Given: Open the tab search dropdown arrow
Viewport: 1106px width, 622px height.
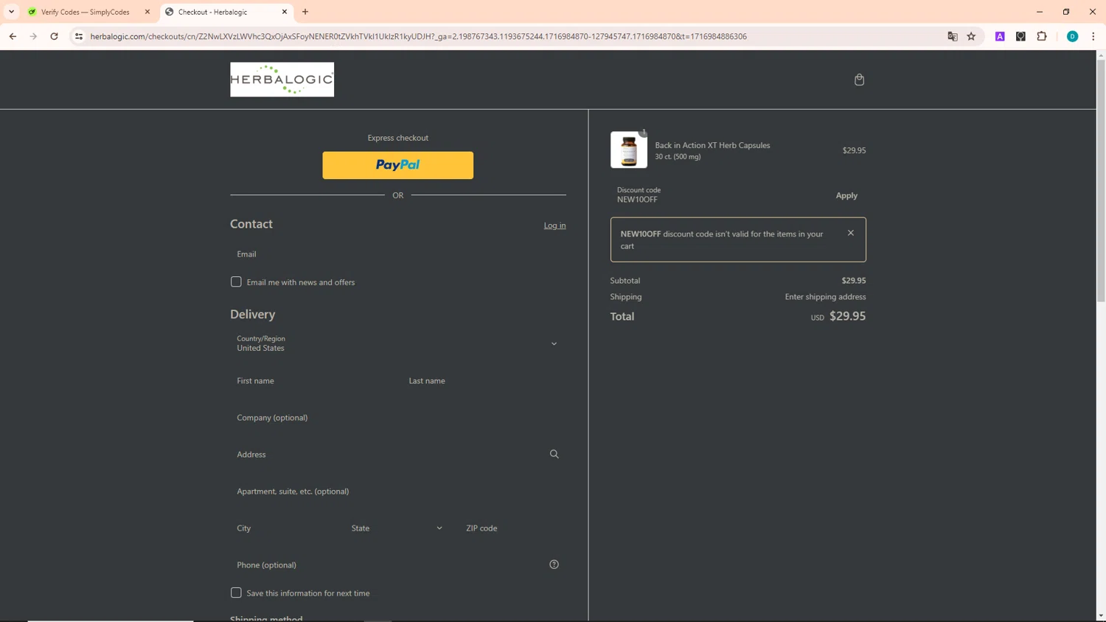Looking at the screenshot, I should pyautogui.click(x=11, y=12).
